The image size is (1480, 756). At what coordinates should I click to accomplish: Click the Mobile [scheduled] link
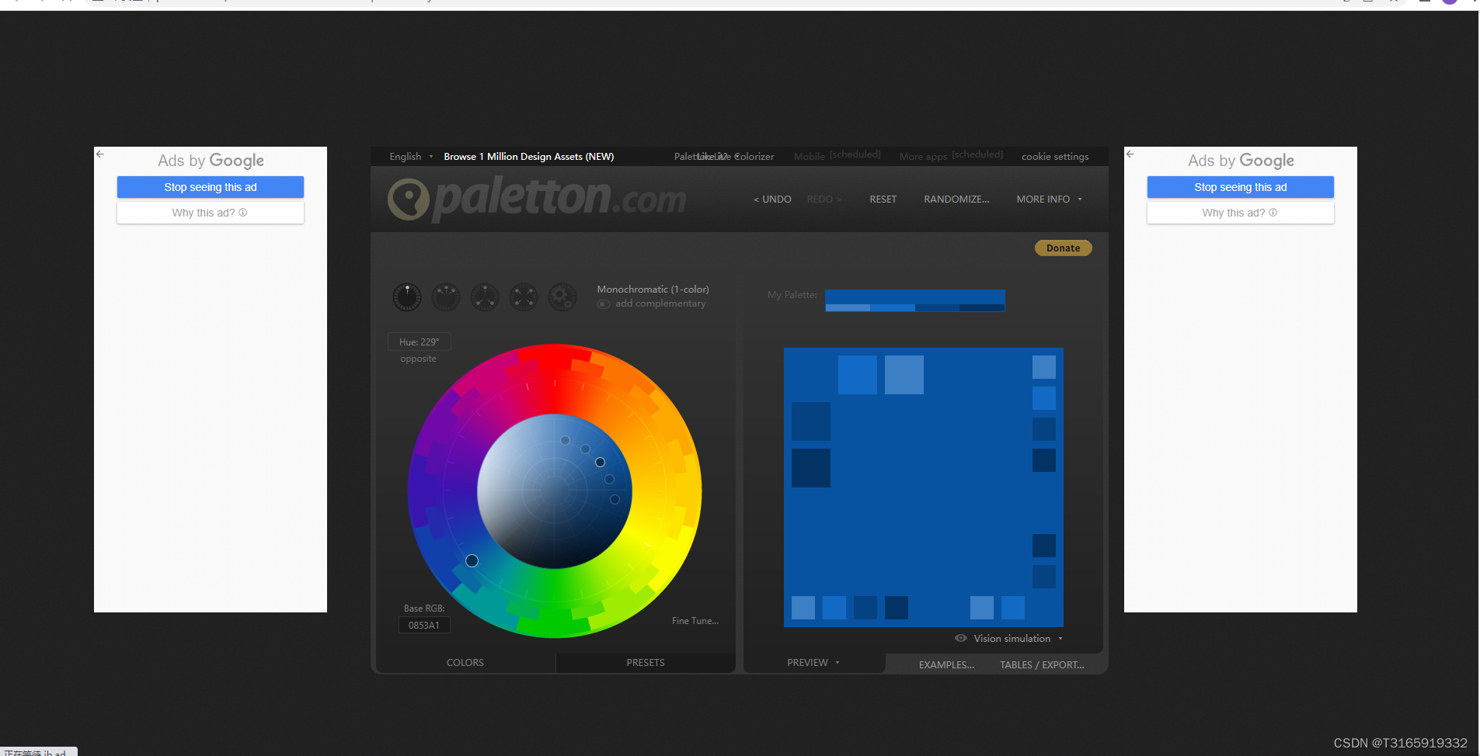click(838, 155)
